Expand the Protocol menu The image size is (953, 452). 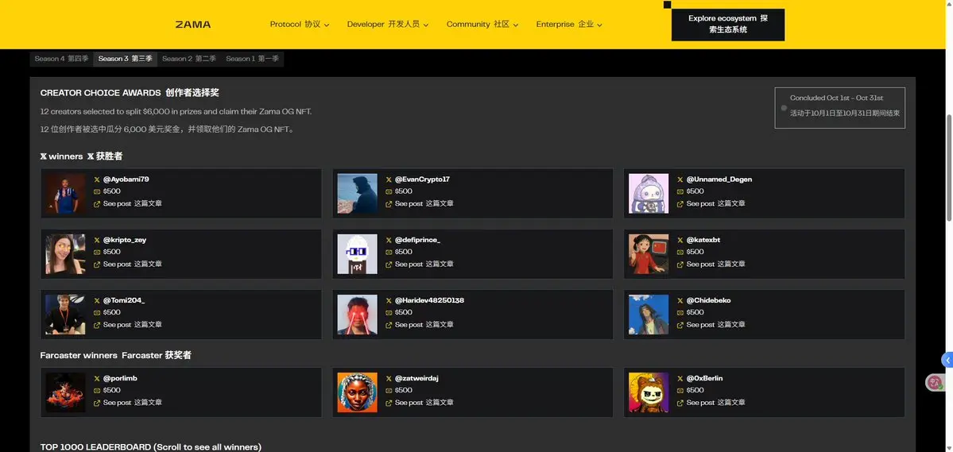coord(300,25)
